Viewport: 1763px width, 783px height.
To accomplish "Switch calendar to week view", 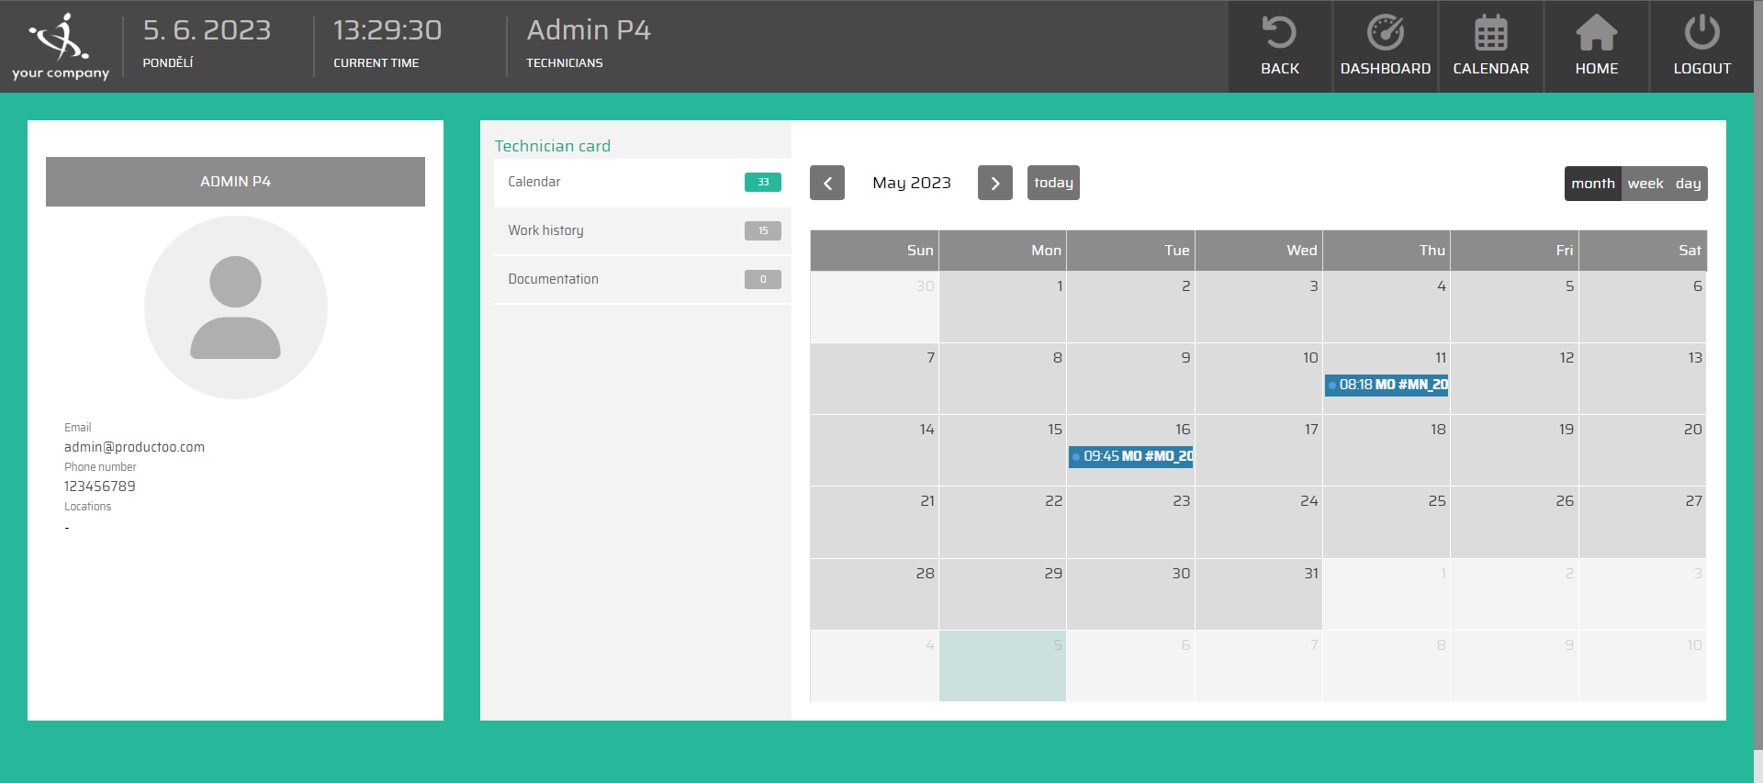I will 1645,184.
